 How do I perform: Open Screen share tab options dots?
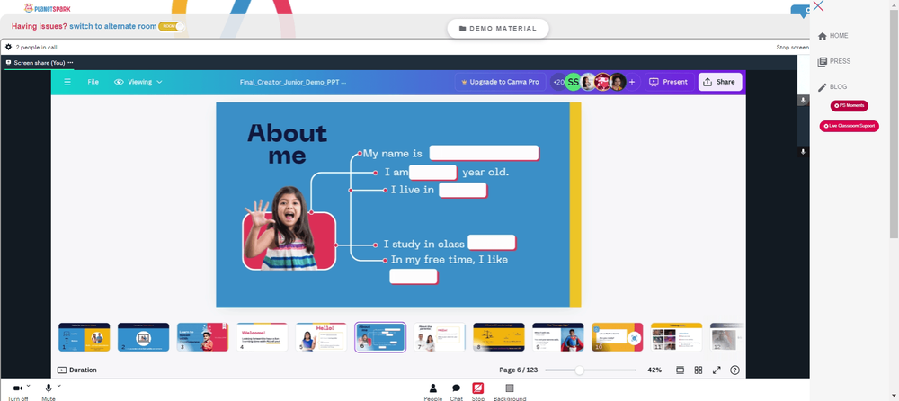pos(70,63)
